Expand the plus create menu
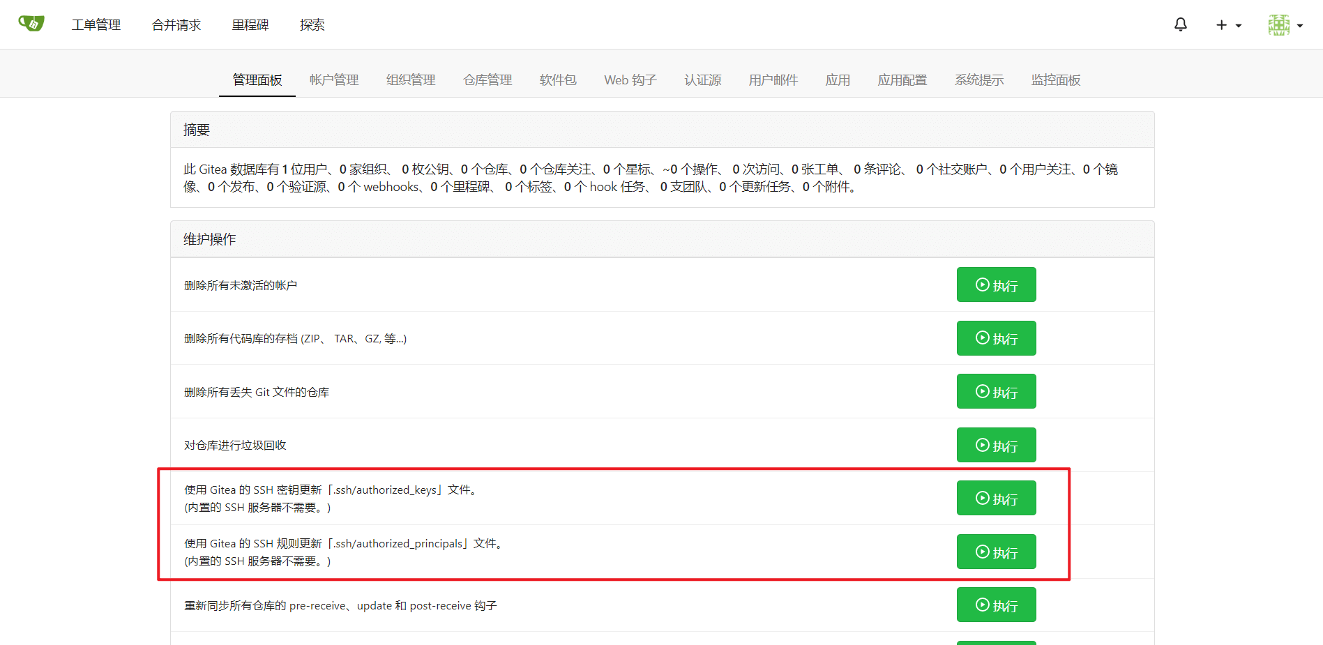 pos(1227,25)
